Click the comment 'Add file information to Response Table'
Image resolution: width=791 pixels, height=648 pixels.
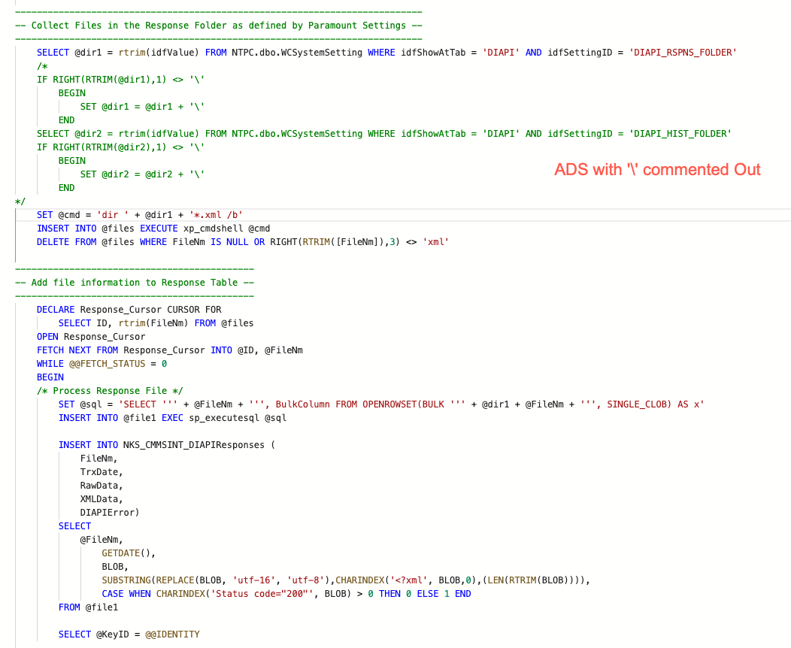pyautogui.click(x=134, y=283)
